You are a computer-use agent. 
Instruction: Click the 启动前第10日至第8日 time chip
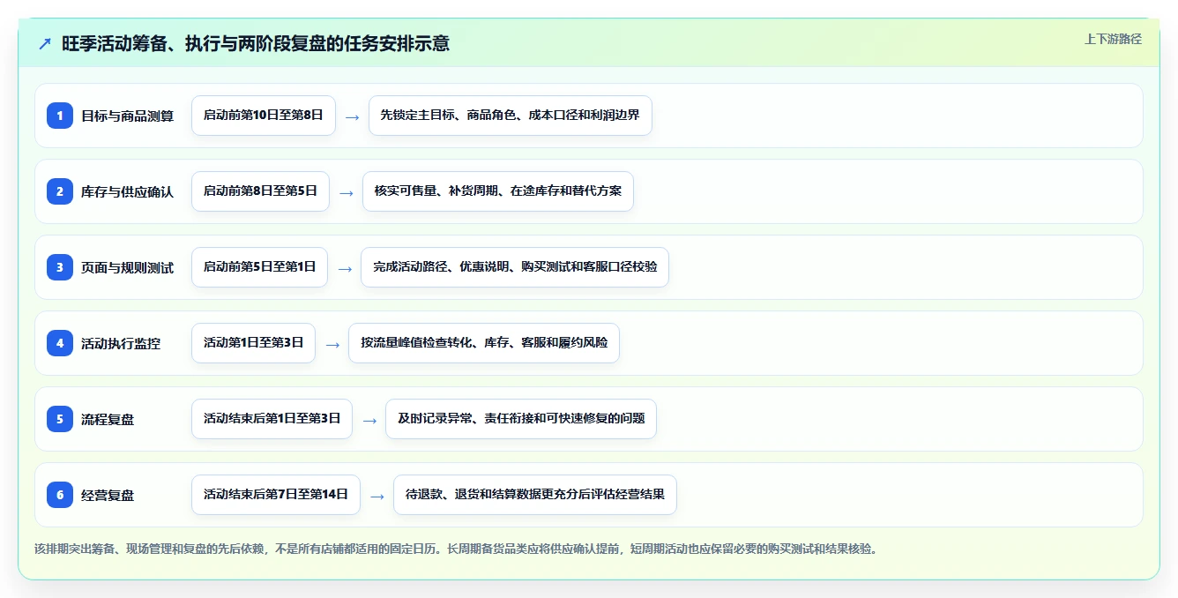pyautogui.click(x=264, y=116)
